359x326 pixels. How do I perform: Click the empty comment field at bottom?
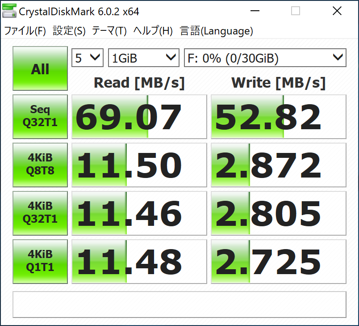(x=179, y=305)
